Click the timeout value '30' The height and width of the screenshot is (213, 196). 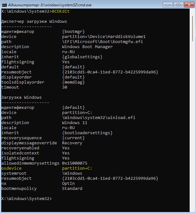[x=65, y=87]
